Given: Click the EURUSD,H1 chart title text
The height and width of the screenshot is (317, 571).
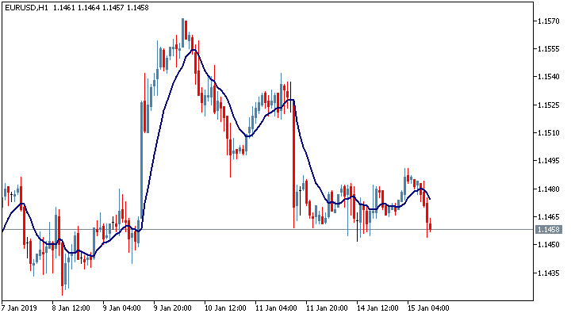Looking at the screenshot, I should 26,8.
